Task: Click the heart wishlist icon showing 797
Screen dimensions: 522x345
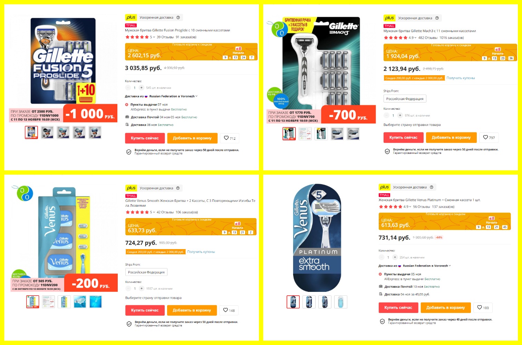Action: pos(489,138)
